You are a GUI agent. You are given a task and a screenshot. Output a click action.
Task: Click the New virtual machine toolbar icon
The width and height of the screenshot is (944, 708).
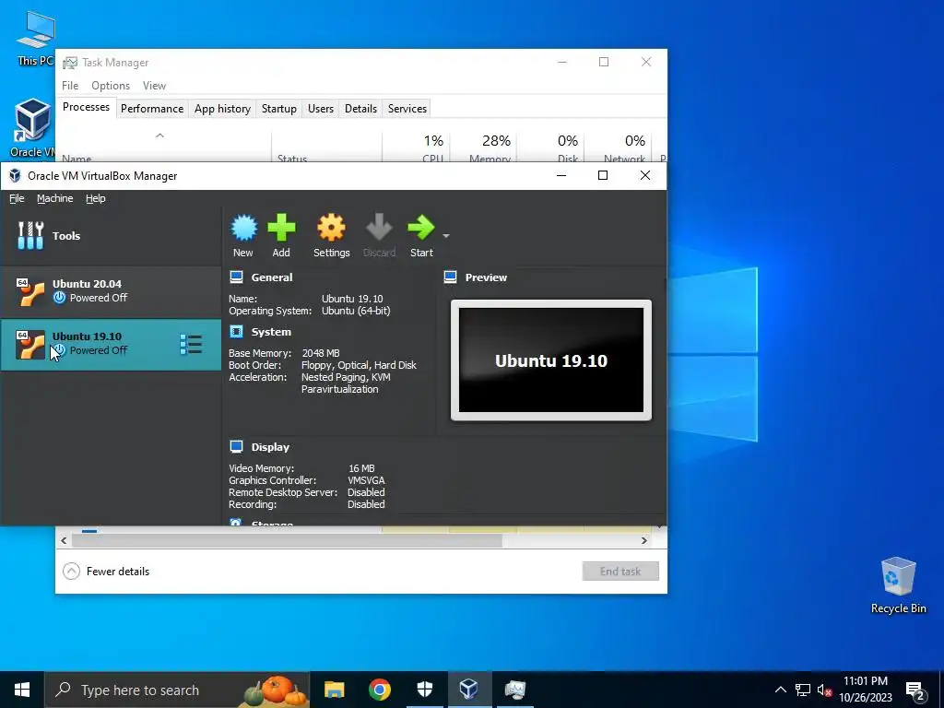tap(243, 235)
